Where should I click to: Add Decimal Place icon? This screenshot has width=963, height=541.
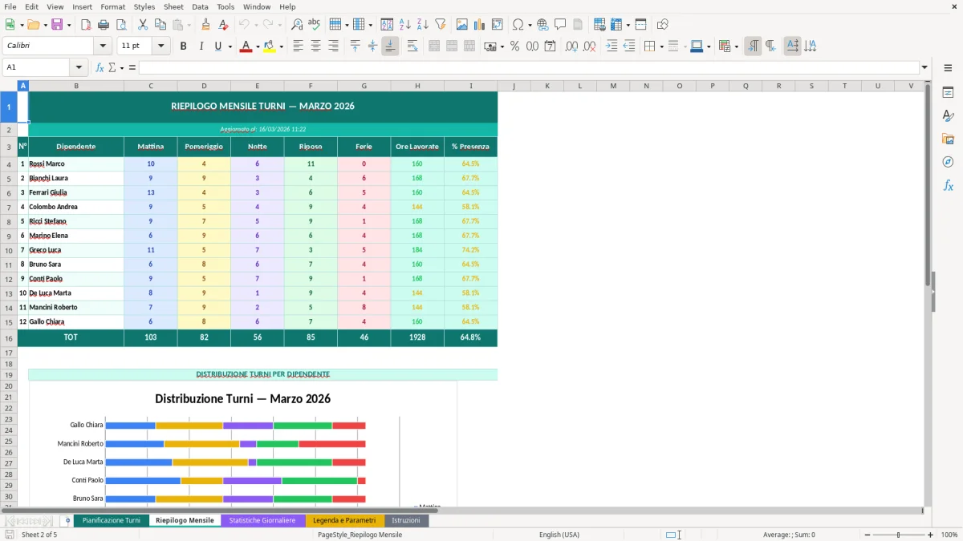coord(571,46)
